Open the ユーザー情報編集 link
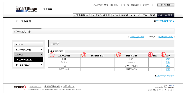The width and height of the screenshot is (188, 95). 131,5
